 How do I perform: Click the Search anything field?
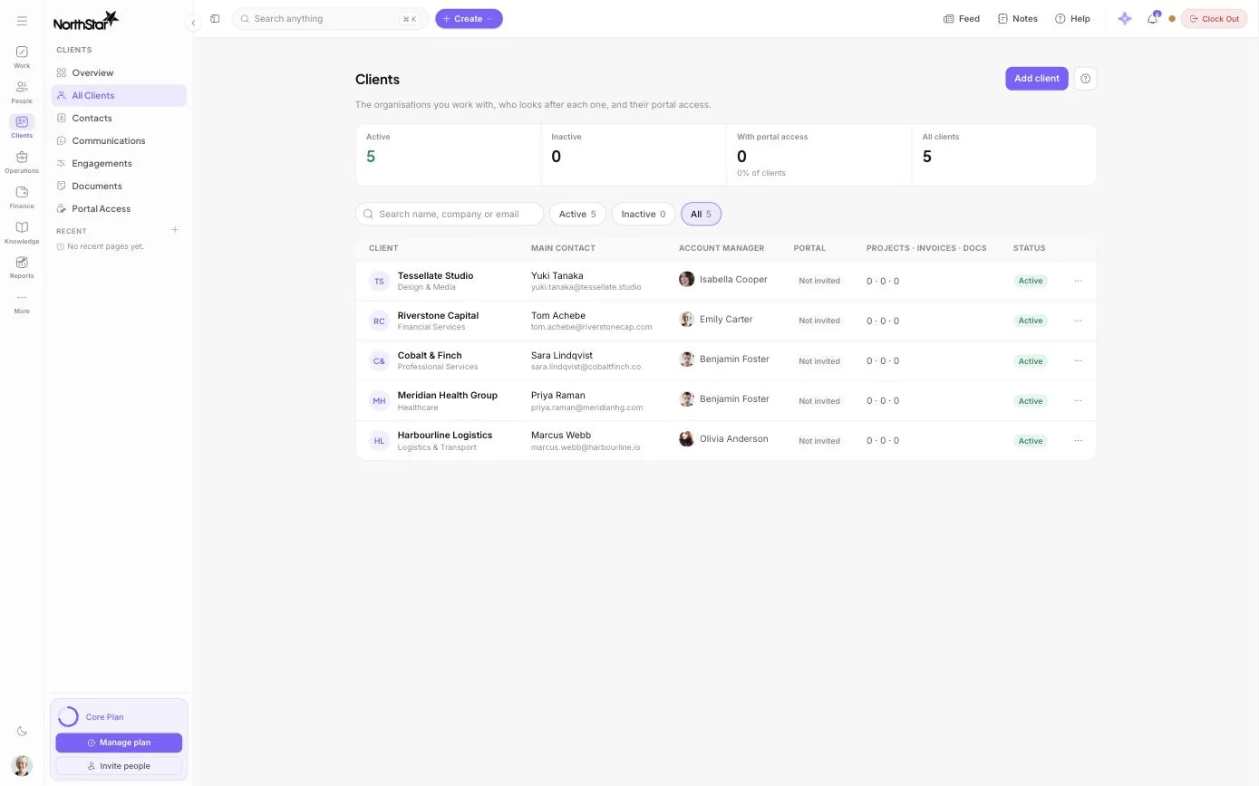330,18
